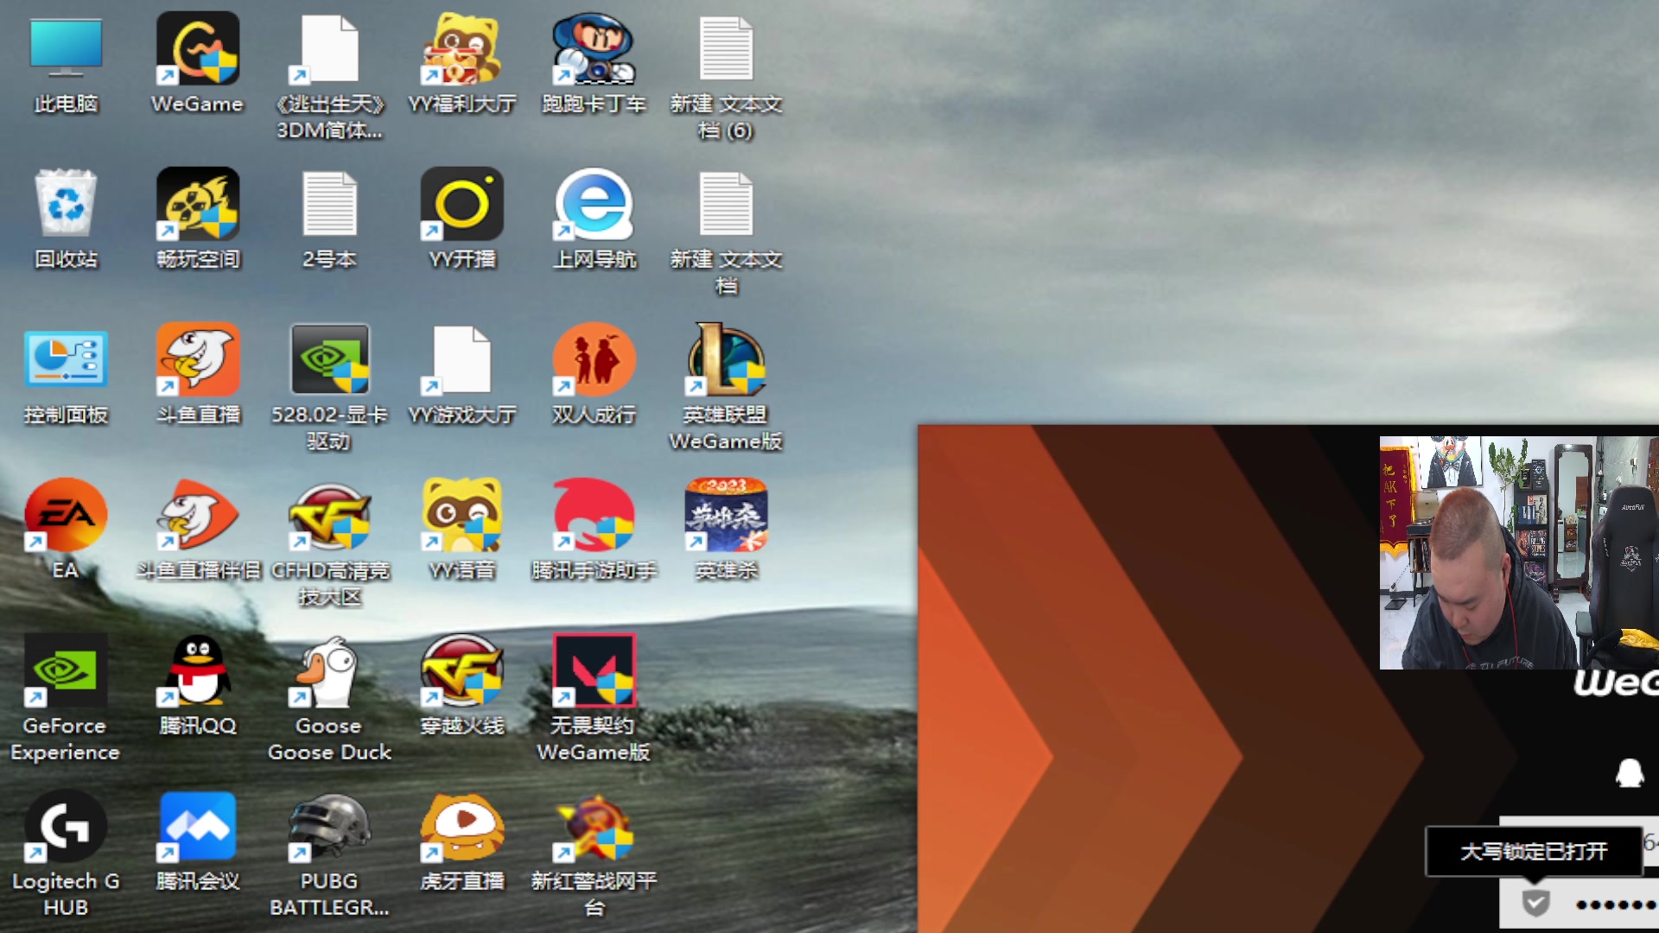Image resolution: width=1659 pixels, height=933 pixels.
Task: Click the QQ penguin login icon
Action: point(1630,772)
